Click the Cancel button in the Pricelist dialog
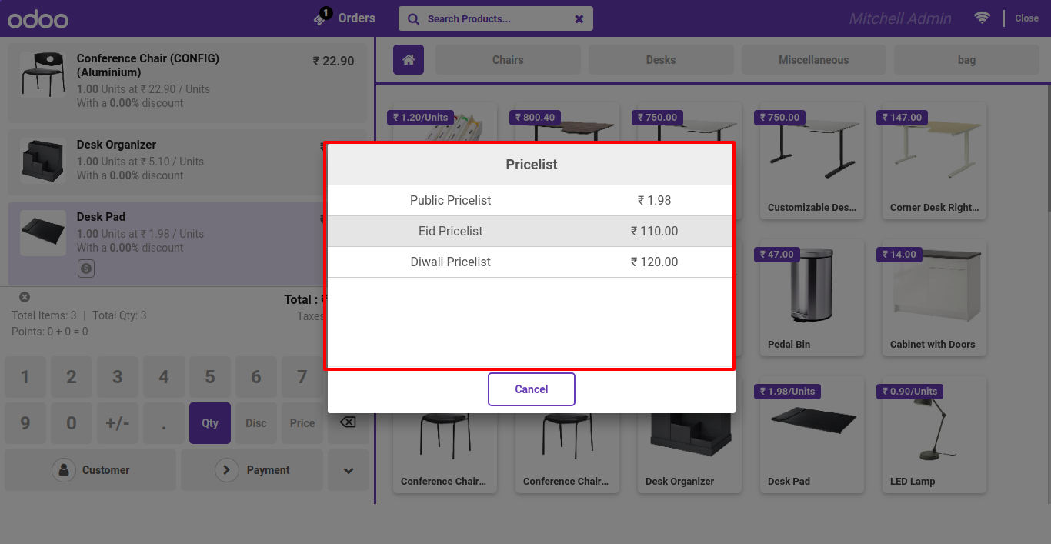1051x544 pixels. 532,389
